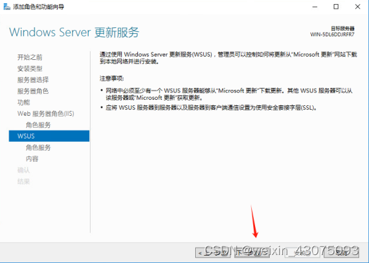
Task: Select the 服务器选择 step
Action: 33,80
